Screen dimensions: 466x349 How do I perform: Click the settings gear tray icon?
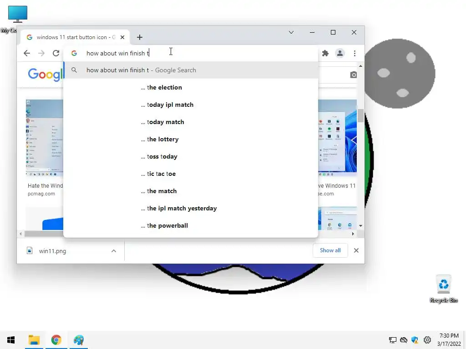pyautogui.click(x=427, y=340)
